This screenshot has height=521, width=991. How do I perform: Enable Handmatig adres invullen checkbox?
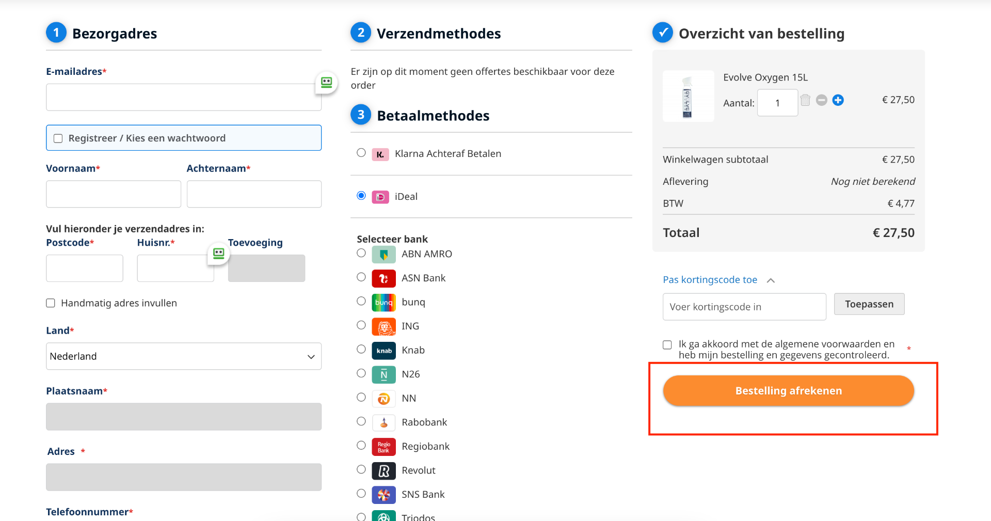(x=51, y=303)
